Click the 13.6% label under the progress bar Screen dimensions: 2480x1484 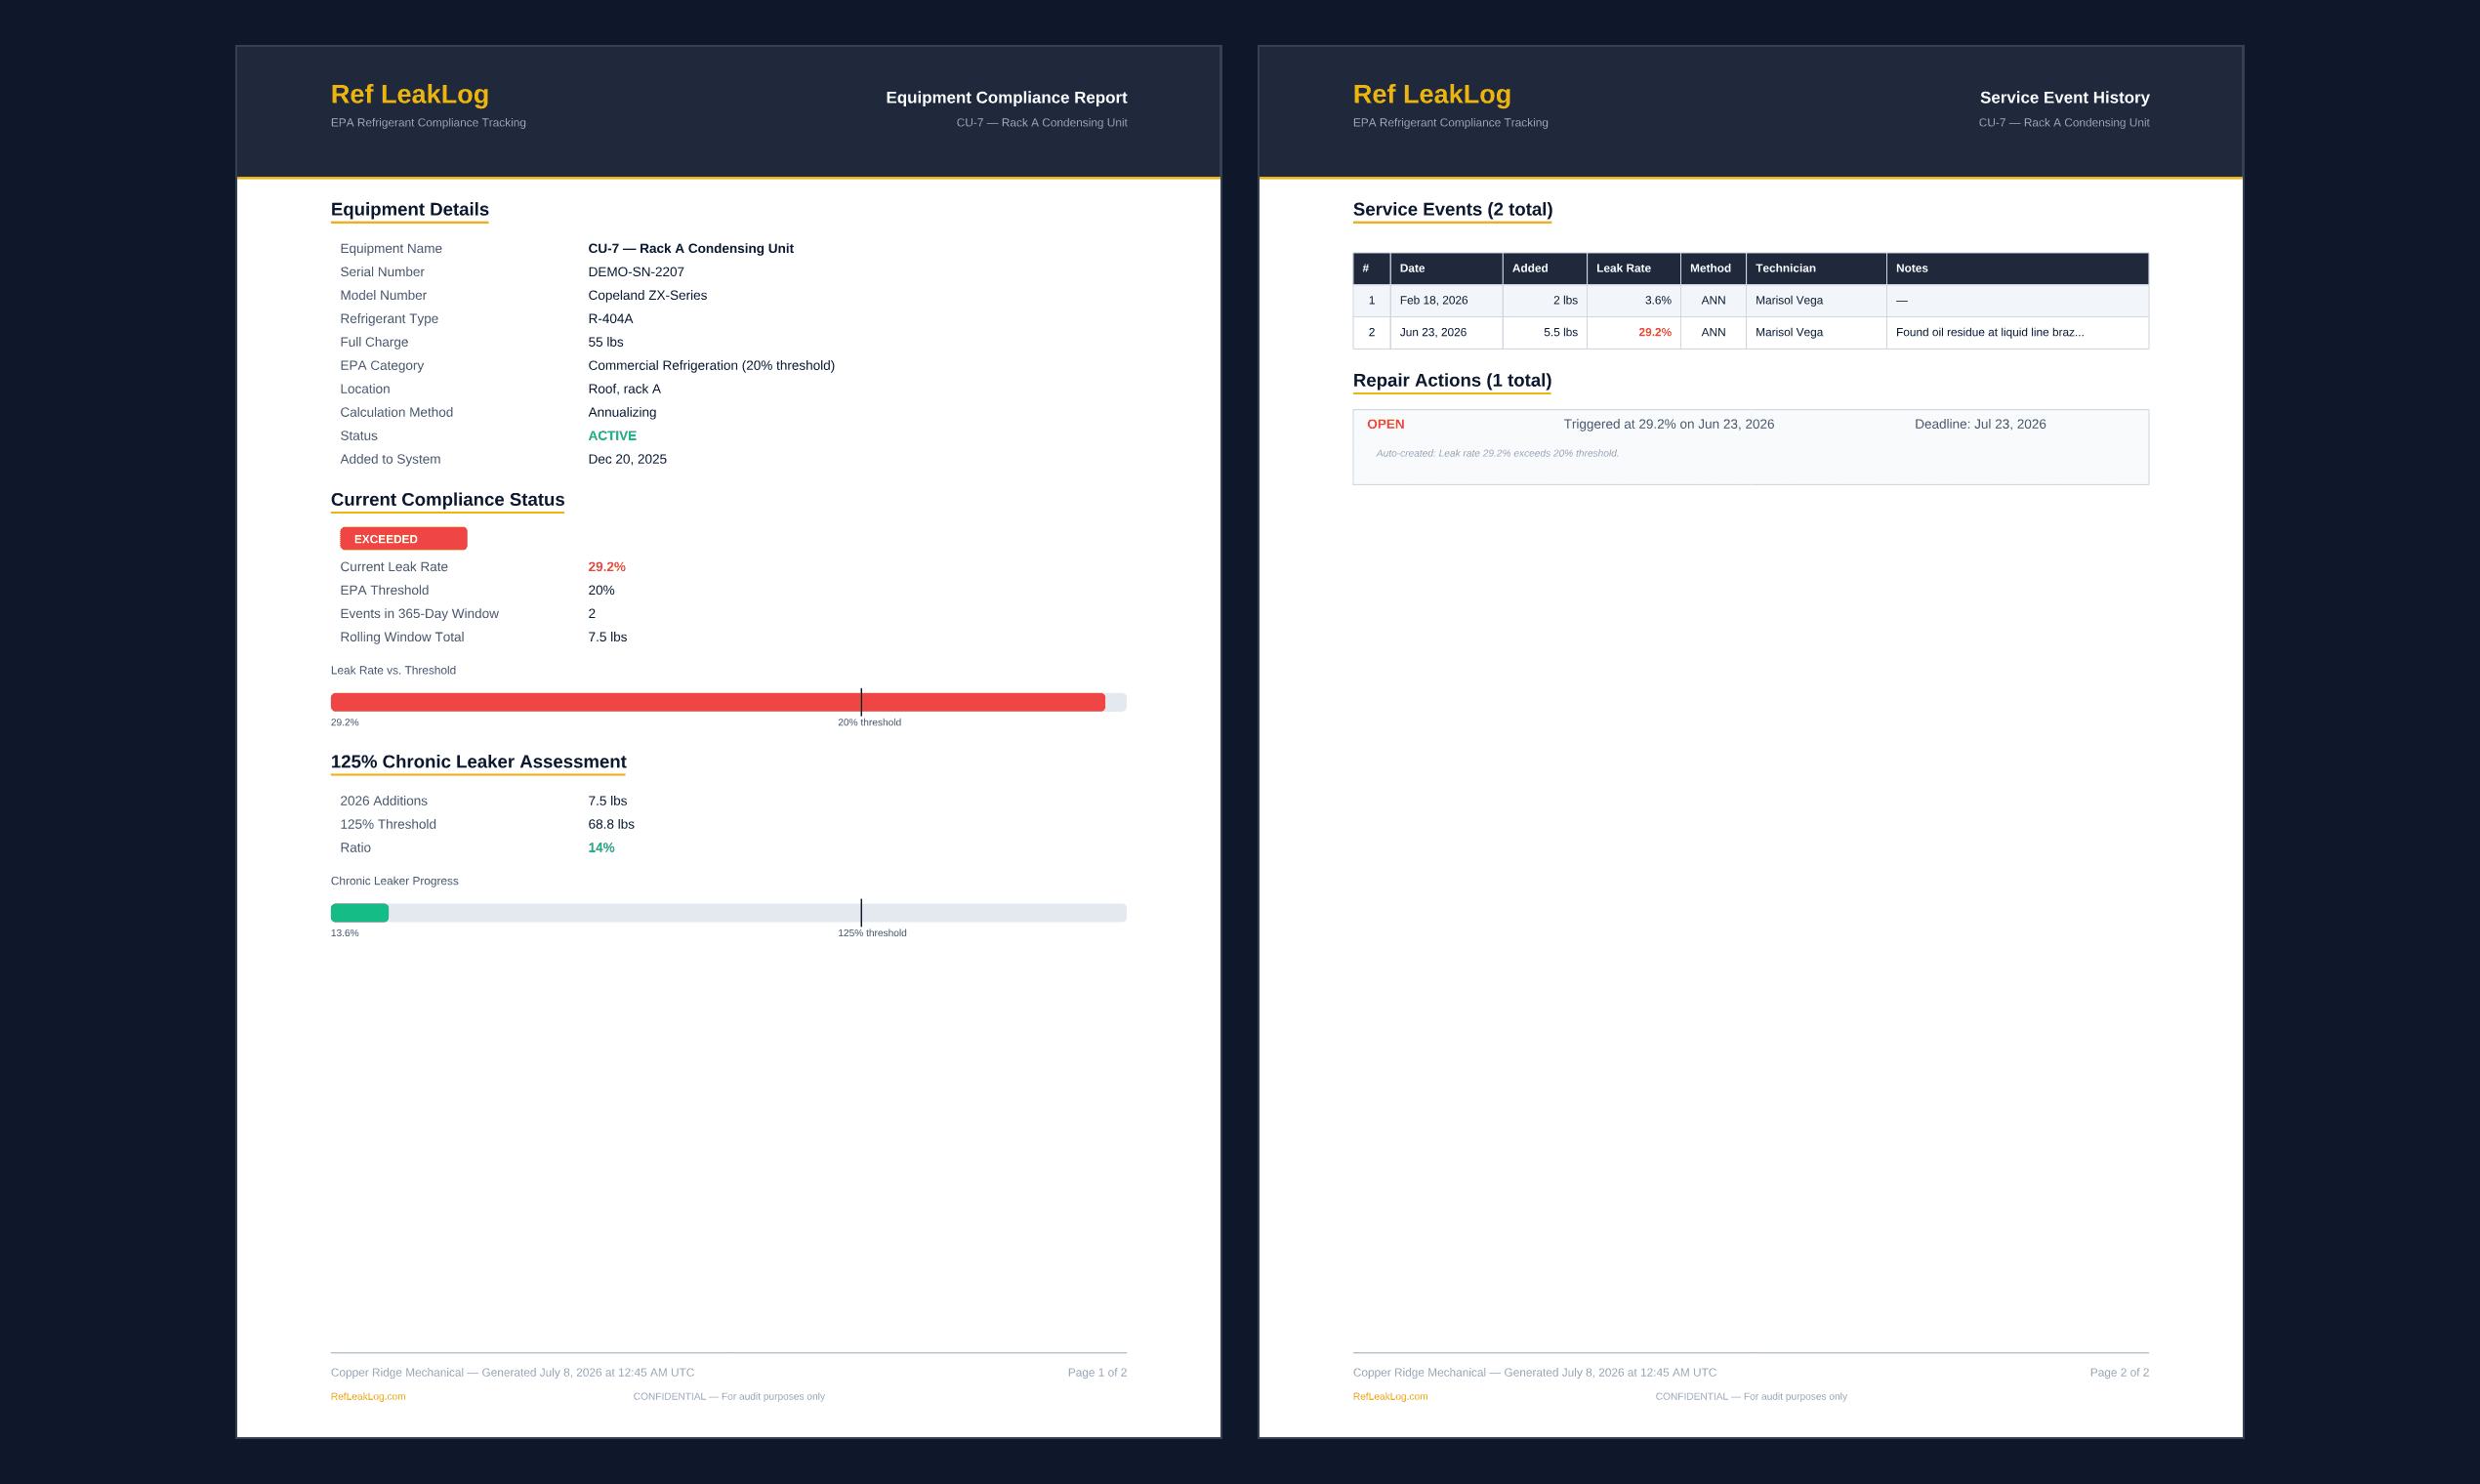[344, 933]
